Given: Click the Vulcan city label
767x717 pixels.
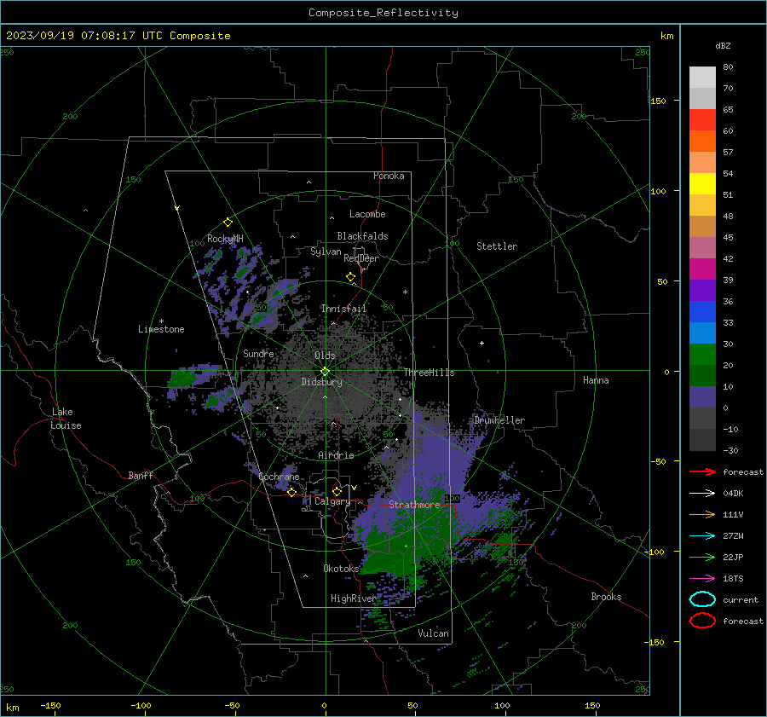Looking at the screenshot, I should [433, 633].
